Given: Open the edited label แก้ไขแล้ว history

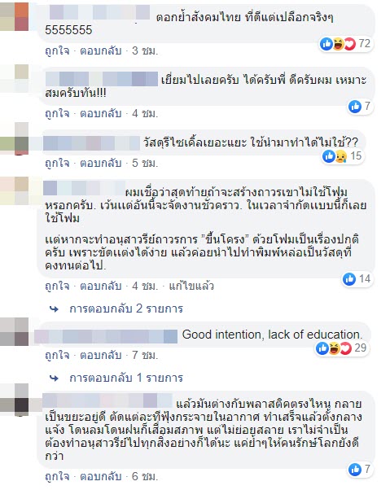Looking at the screenshot, I should click(191, 286).
